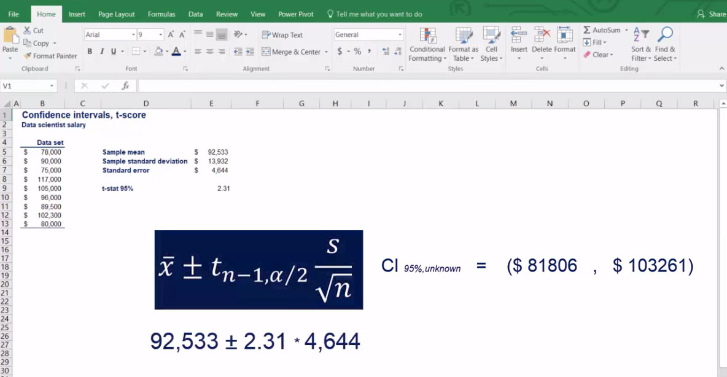Click Merge & Center button

[x=290, y=52]
